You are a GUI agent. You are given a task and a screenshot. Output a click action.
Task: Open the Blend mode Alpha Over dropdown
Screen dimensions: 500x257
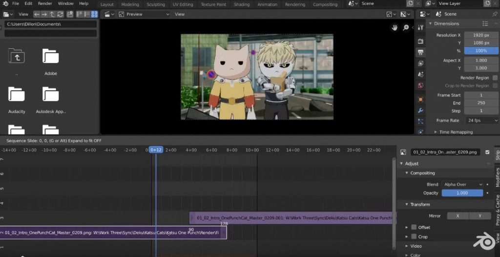click(462, 184)
